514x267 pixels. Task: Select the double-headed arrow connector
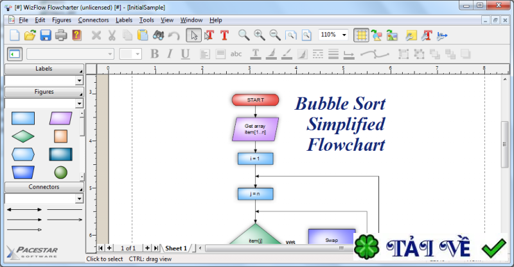pyautogui.click(x=24, y=209)
